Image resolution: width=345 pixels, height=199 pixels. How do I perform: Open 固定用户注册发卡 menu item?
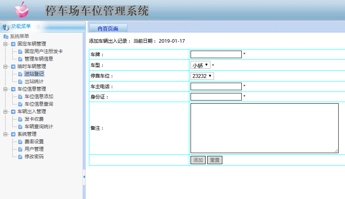click(x=44, y=51)
